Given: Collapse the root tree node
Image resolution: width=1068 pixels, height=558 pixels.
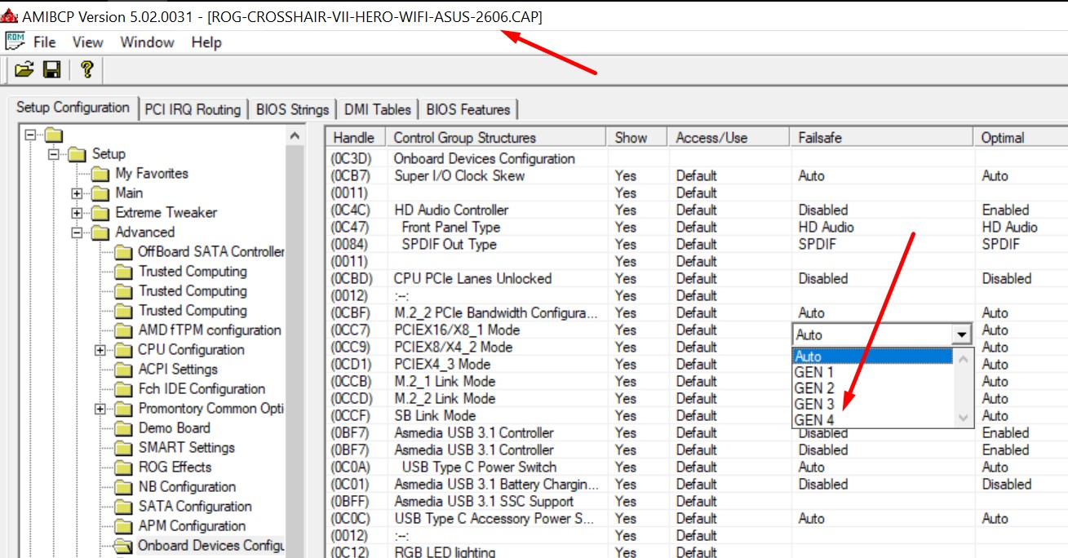Looking at the screenshot, I should (x=30, y=135).
